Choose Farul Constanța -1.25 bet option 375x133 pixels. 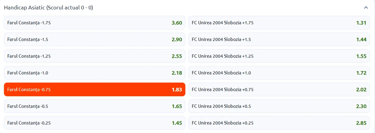coord(95,56)
